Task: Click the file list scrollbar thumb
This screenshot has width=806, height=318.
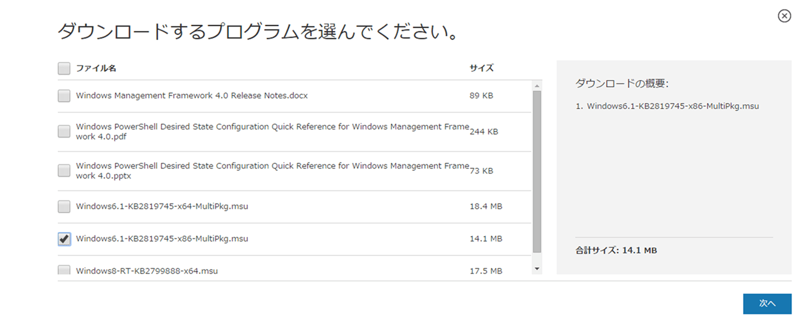Action: coord(537,172)
